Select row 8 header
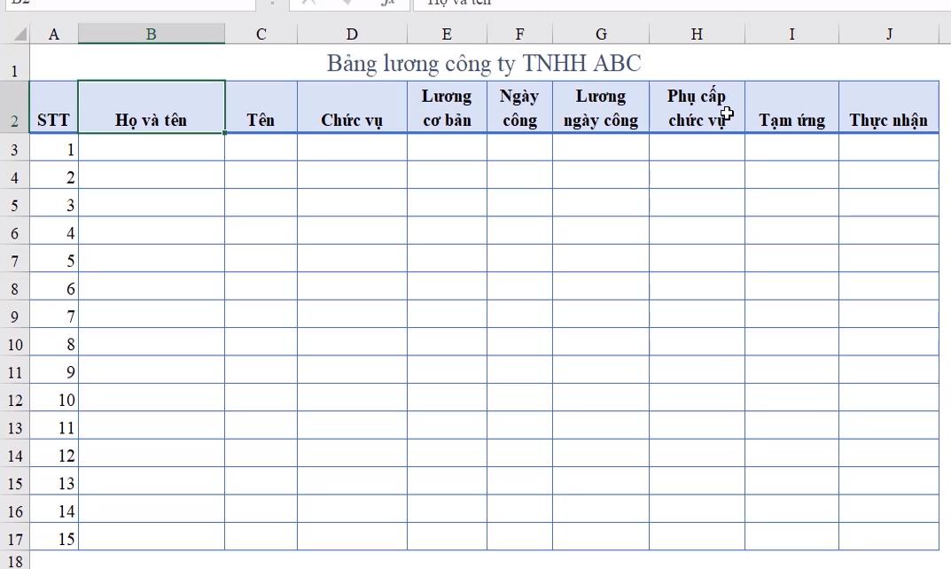 tap(14, 286)
